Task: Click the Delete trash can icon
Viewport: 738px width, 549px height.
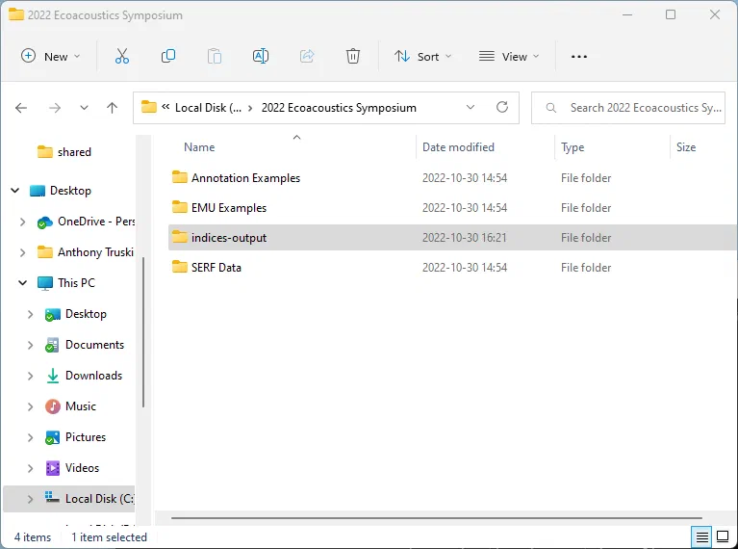Action: click(353, 56)
